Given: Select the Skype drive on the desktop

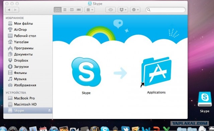Looking at the screenshot, I should 205,99.
